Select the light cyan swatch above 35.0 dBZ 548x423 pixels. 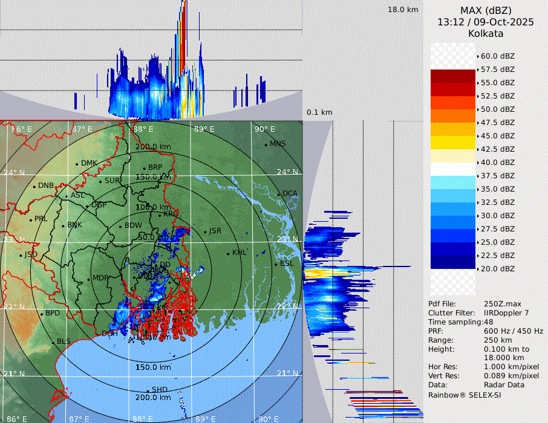click(x=452, y=182)
